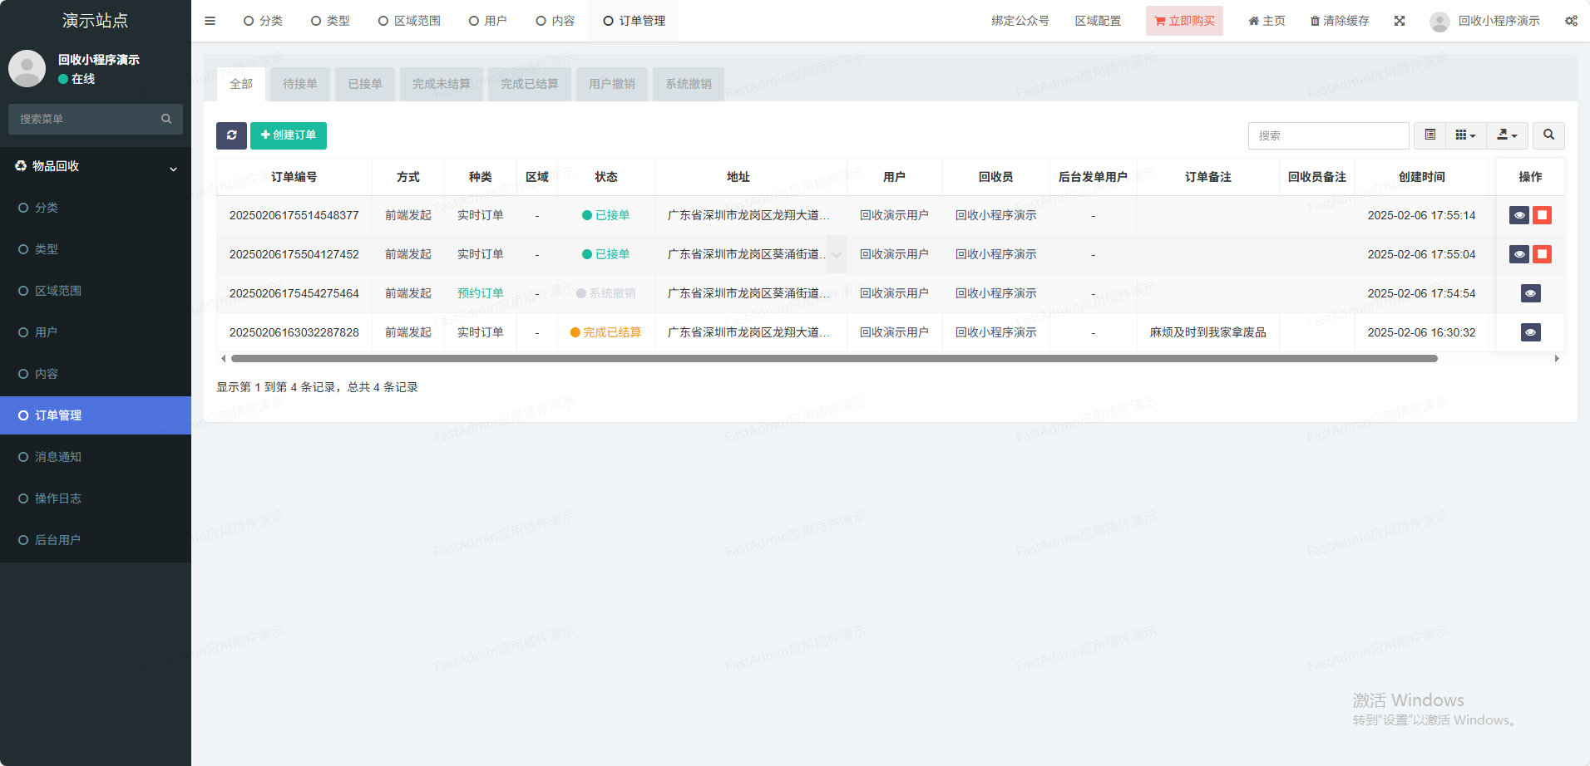
Task: View details of the 系统撤销 order
Action: point(1530,293)
